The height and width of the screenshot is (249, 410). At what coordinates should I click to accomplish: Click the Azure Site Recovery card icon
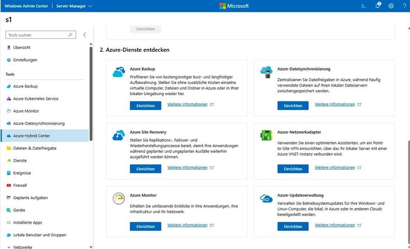118,135
